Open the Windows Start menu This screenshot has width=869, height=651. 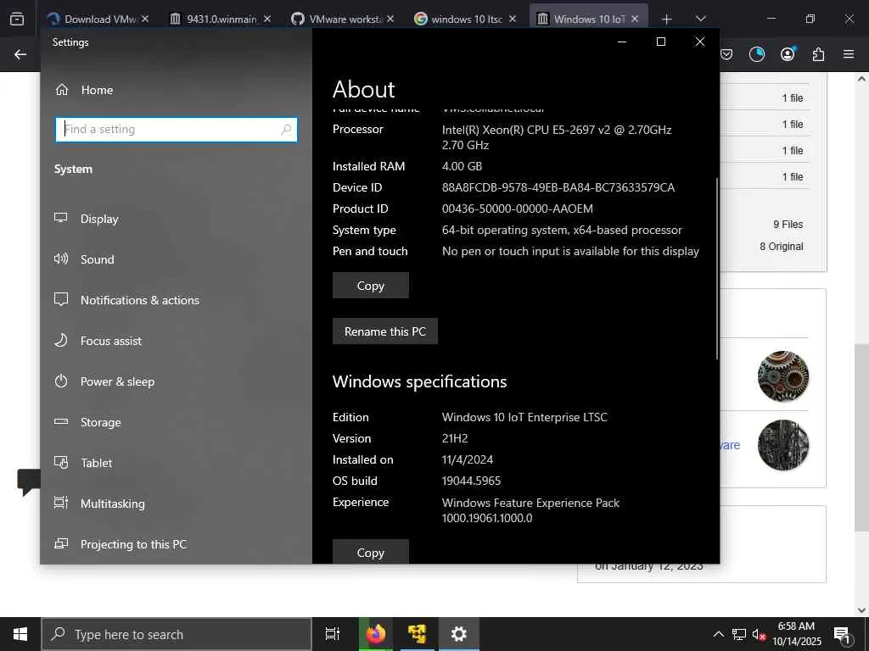tap(20, 634)
